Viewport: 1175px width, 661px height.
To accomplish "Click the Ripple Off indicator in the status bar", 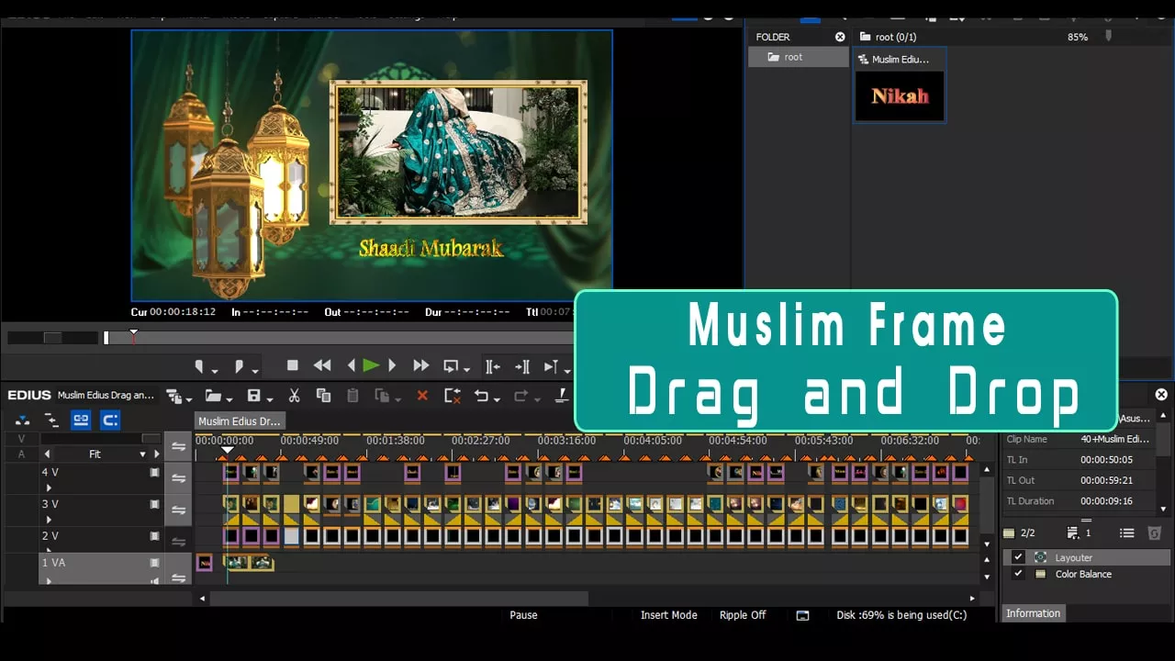I will click(743, 615).
